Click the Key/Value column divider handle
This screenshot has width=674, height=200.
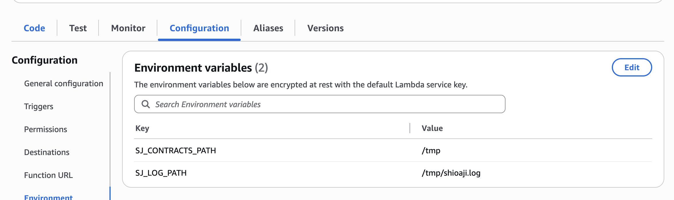click(x=410, y=128)
